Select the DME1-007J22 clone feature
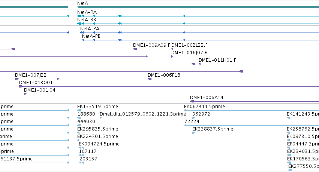This screenshot has height=172, width=319. coord(37,79)
